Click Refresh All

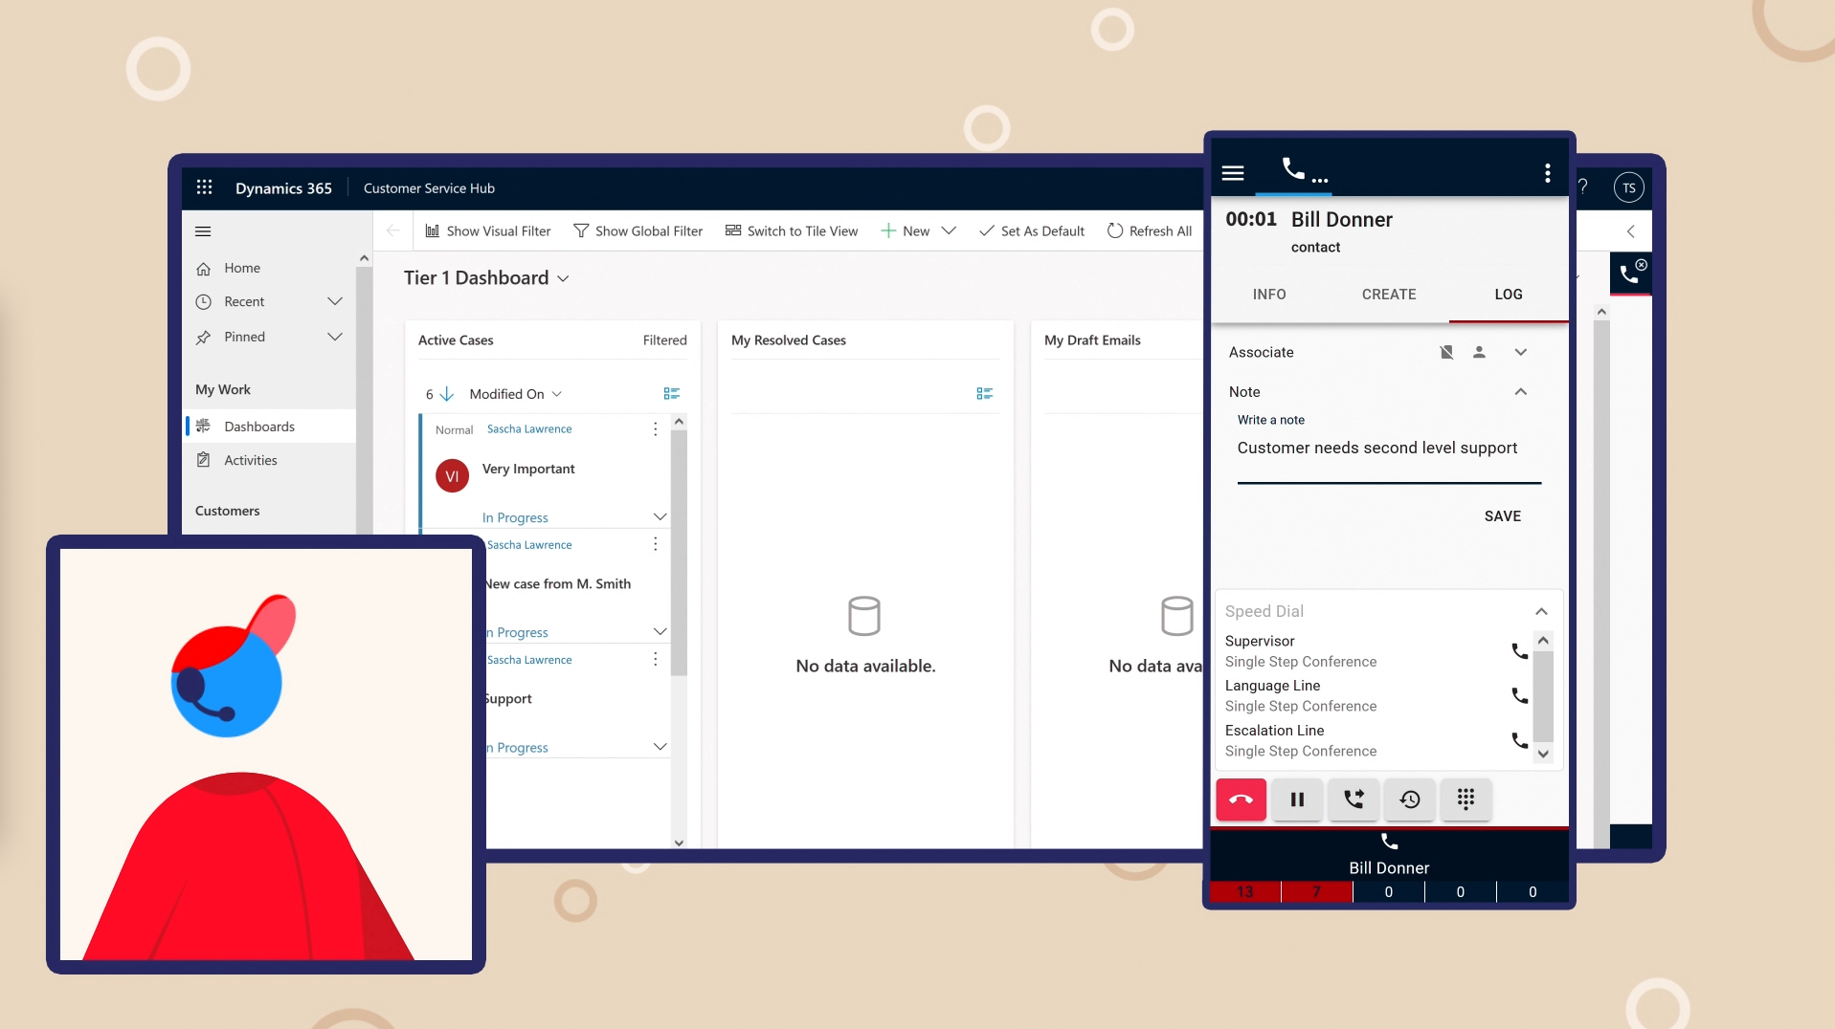(x=1150, y=231)
